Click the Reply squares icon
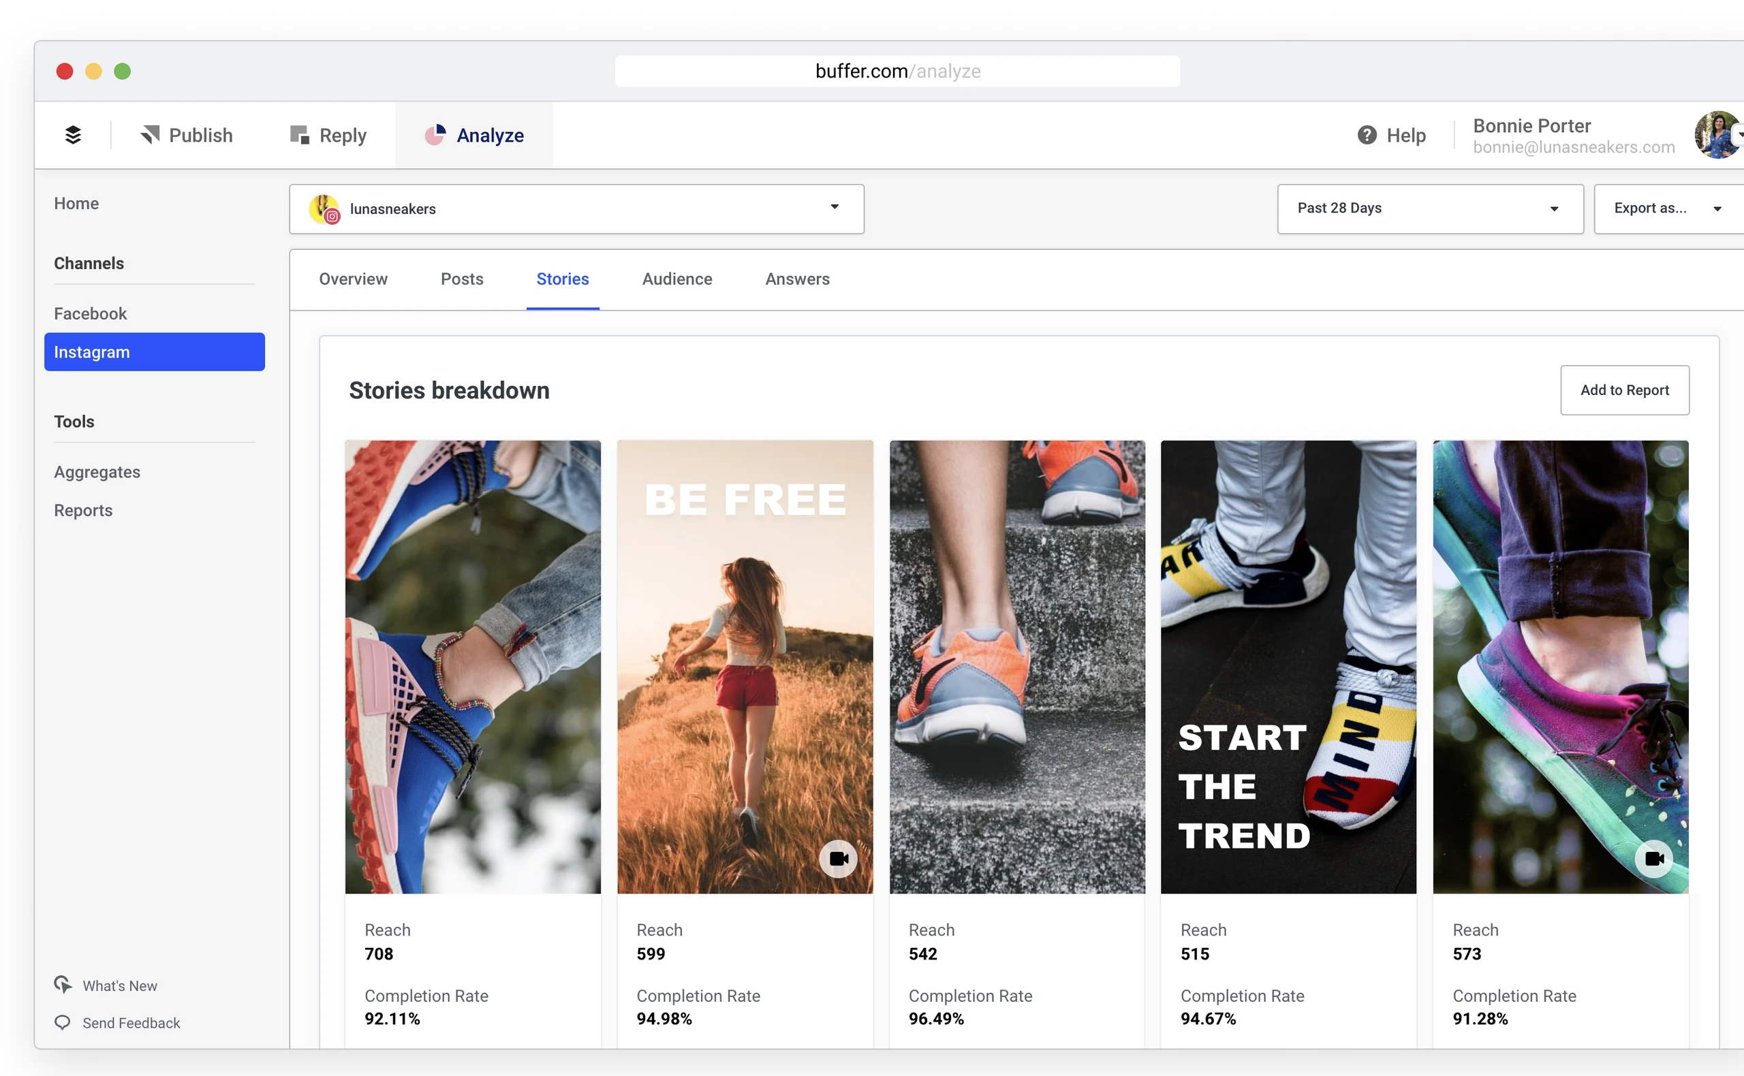This screenshot has width=1744, height=1076. click(x=300, y=135)
